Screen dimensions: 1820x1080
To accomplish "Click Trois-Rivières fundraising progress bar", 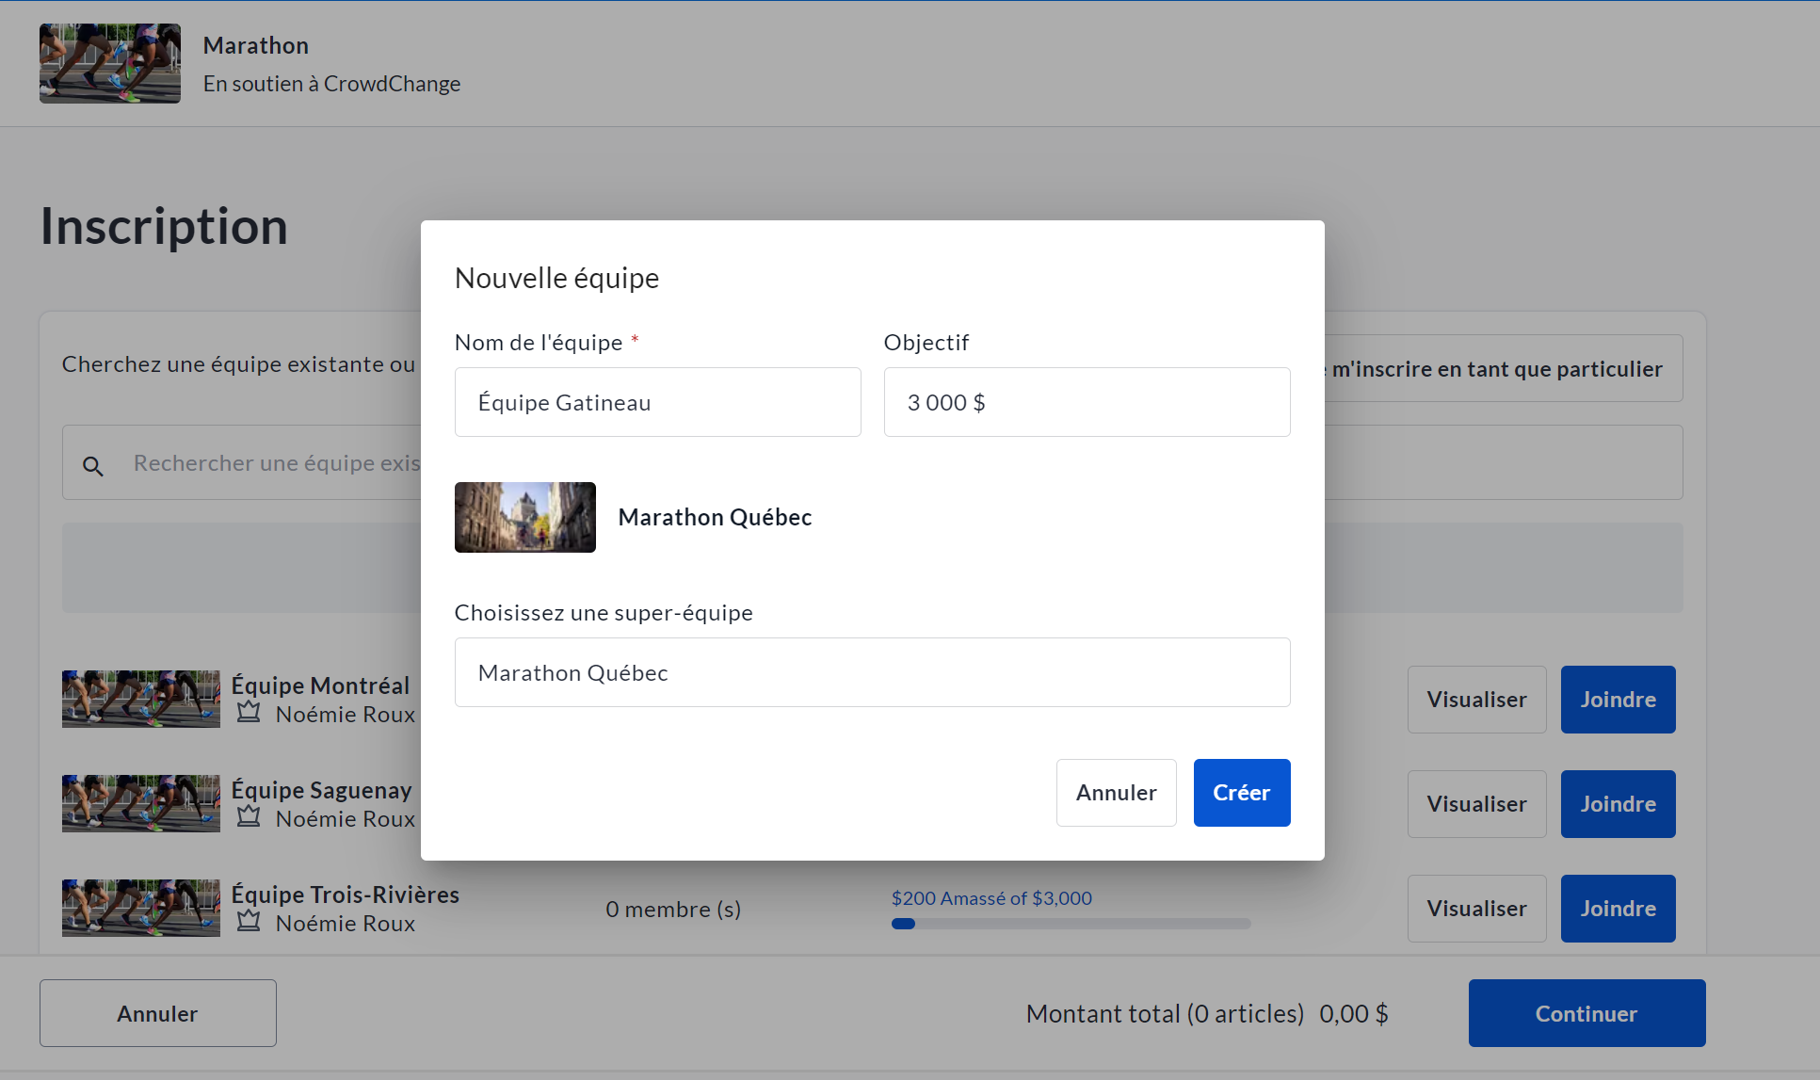I will click(x=1071, y=924).
